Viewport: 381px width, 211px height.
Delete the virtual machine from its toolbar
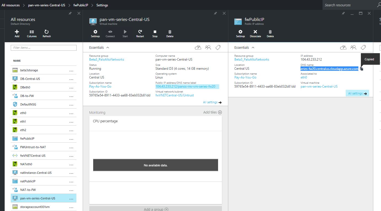[170, 34]
